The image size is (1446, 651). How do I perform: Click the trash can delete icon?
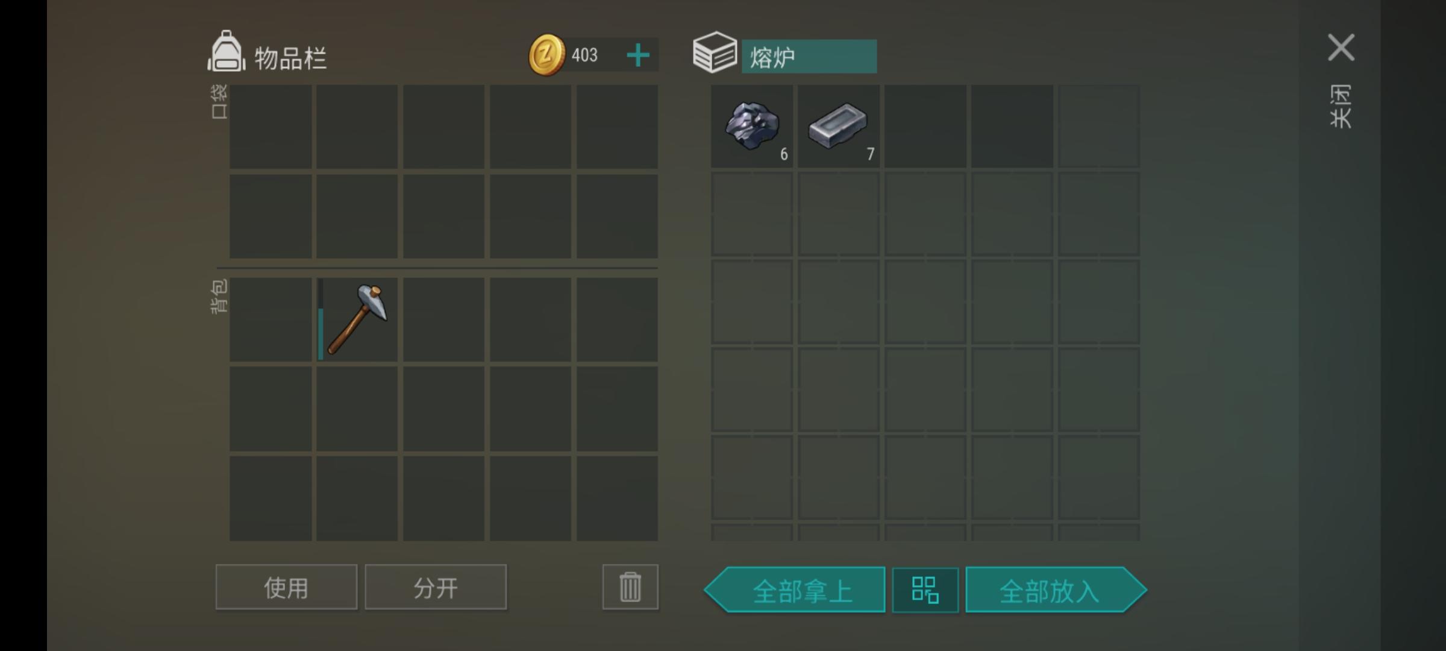point(630,587)
